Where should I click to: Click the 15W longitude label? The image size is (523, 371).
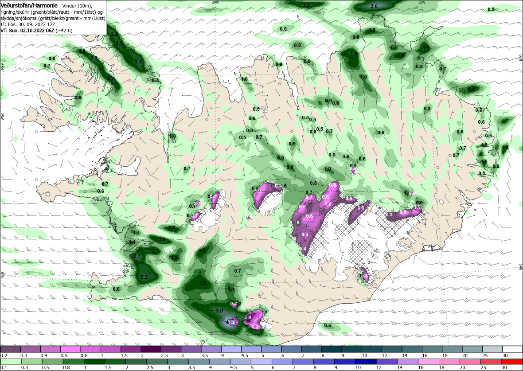coord(421,2)
